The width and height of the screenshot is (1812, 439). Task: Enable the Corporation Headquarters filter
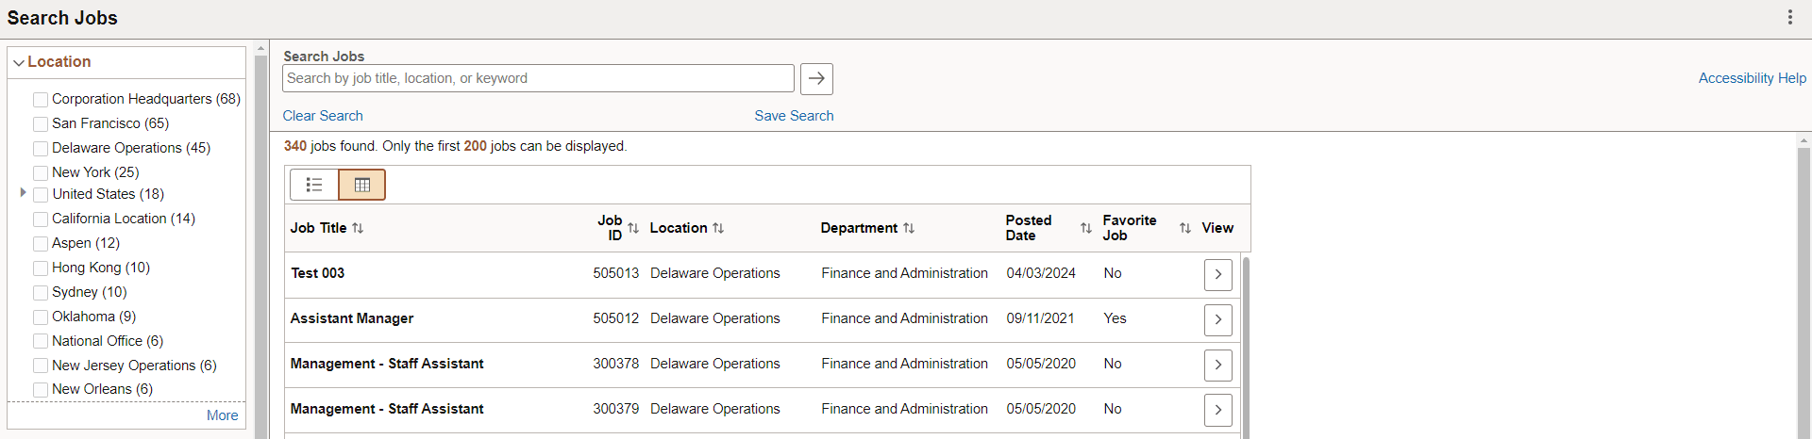click(41, 100)
